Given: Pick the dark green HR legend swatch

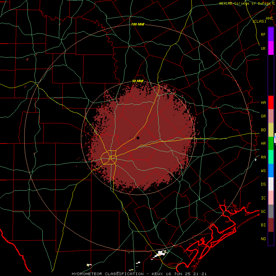Looking at the screenshot, I should tap(271, 144).
